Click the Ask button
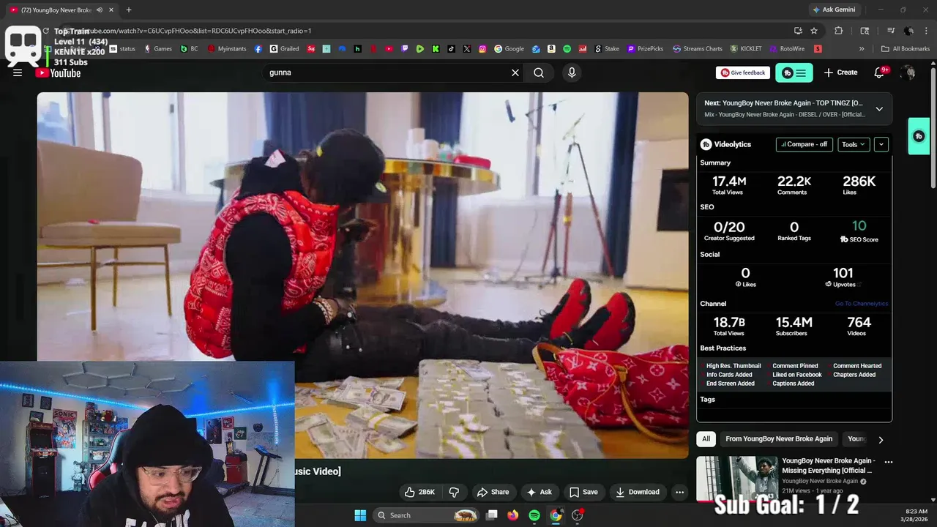Image resolution: width=937 pixels, height=527 pixels. pyautogui.click(x=539, y=492)
